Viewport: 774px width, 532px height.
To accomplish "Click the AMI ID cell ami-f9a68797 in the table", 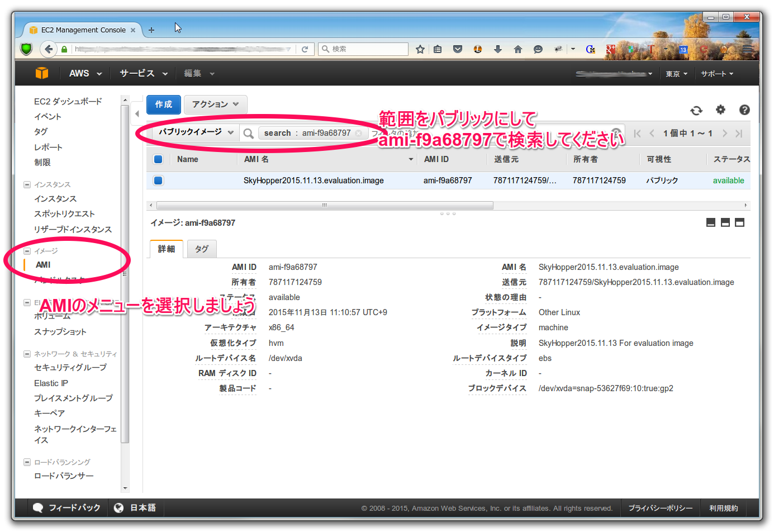I will 448,180.
